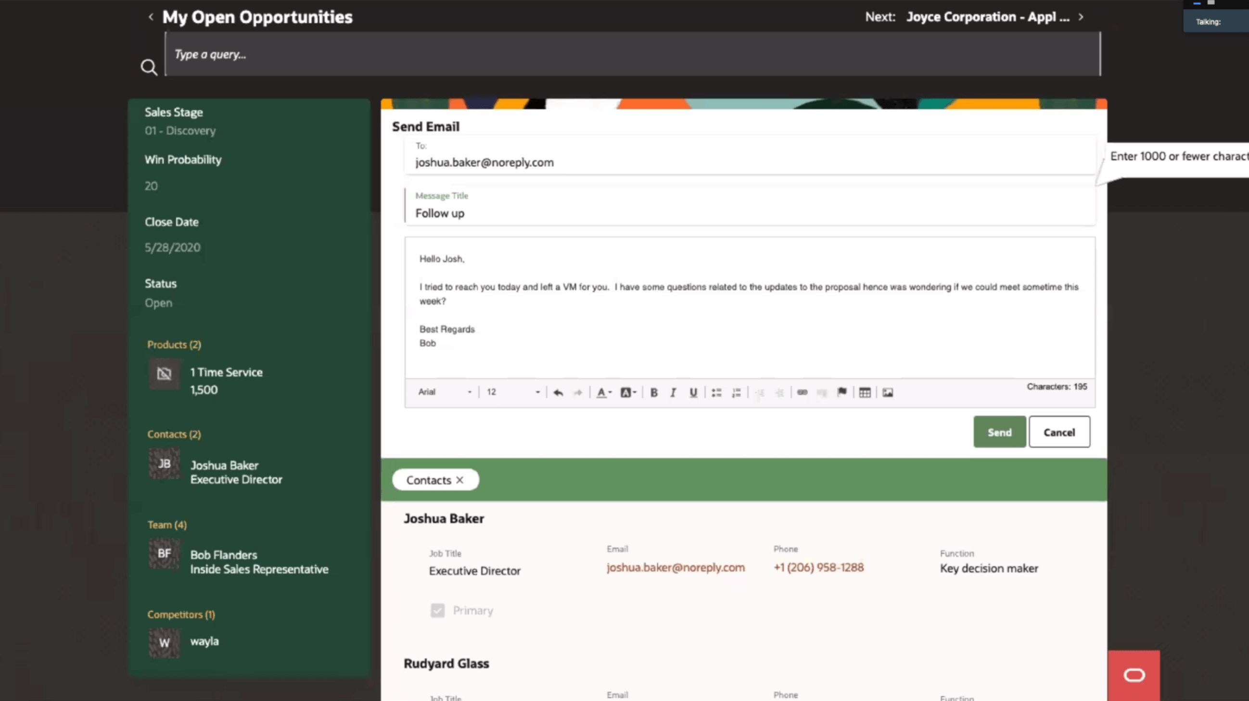This screenshot has width=1249, height=701.
Task: Open the font size 12 dropdown
Action: pyautogui.click(x=513, y=392)
